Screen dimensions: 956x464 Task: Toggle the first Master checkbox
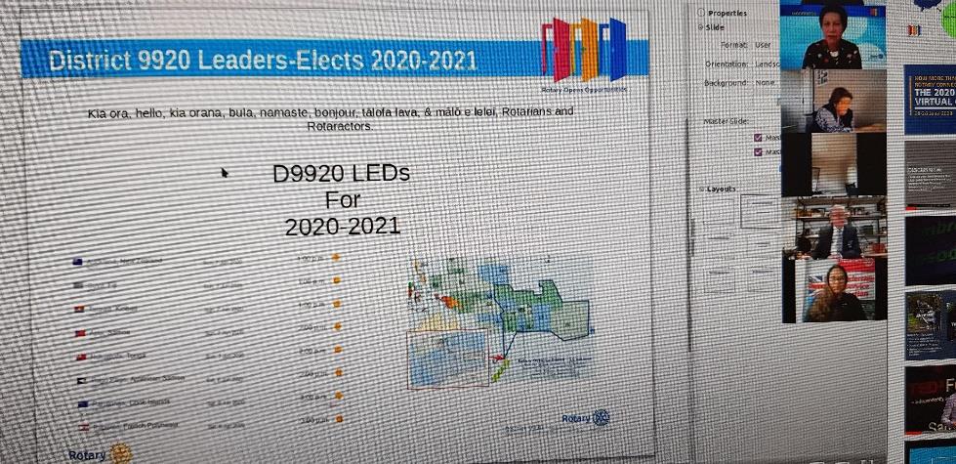(759, 138)
